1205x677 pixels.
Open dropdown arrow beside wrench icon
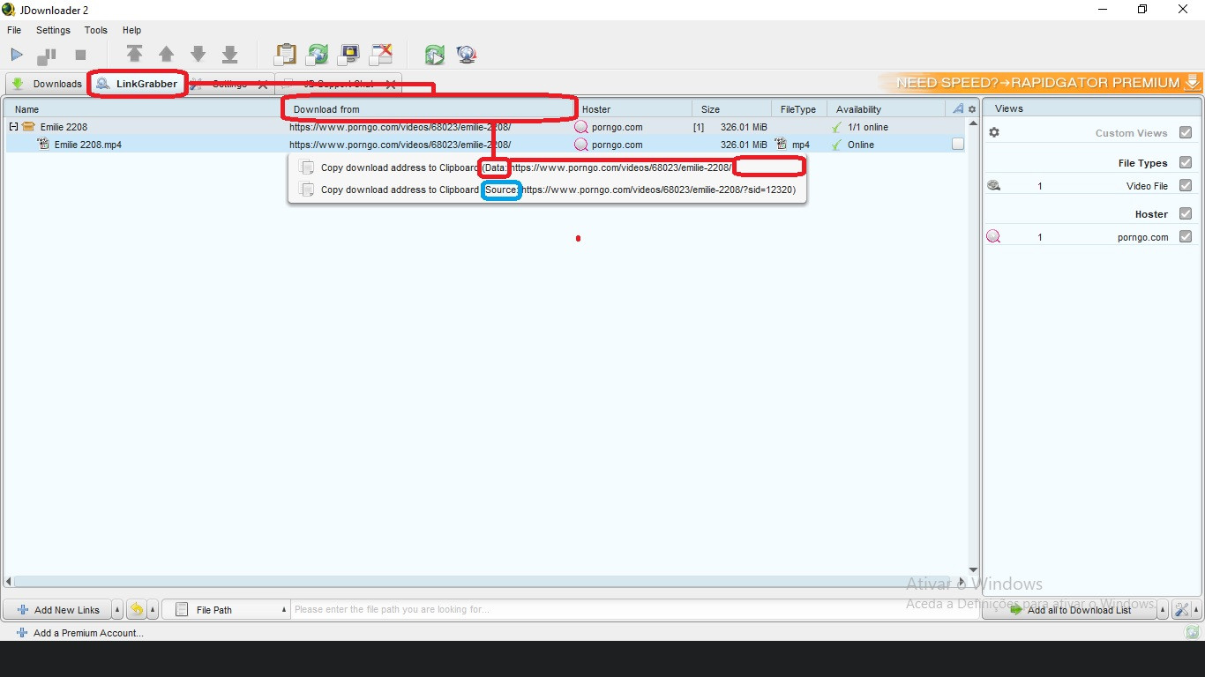coord(1195,610)
